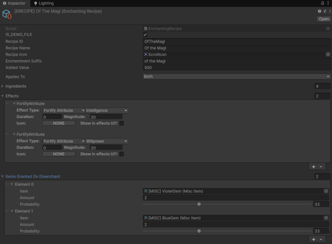
Task: Open the help reference question-mark icon
Action: click(319, 11)
